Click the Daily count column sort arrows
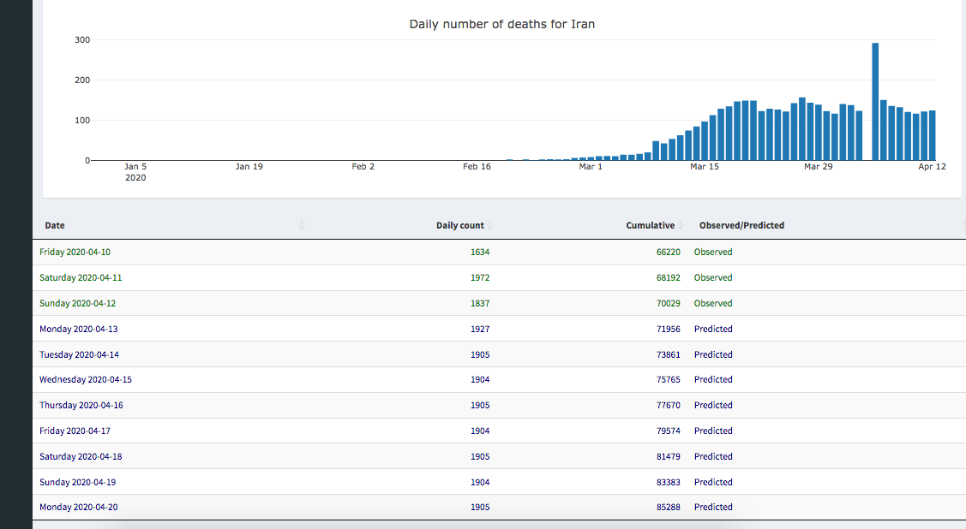The image size is (966, 529). pyautogui.click(x=490, y=225)
